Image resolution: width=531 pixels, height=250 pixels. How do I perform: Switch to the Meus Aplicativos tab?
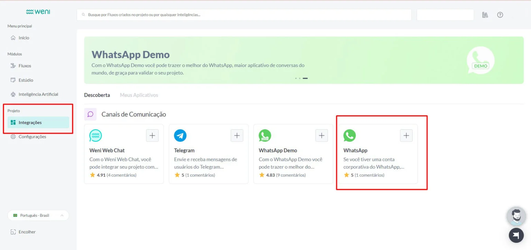(139, 95)
